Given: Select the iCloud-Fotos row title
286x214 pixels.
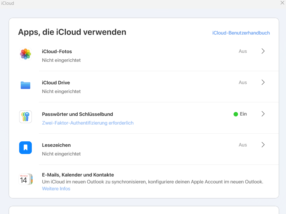Looking at the screenshot, I should pyautogui.click(x=57, y=51).
